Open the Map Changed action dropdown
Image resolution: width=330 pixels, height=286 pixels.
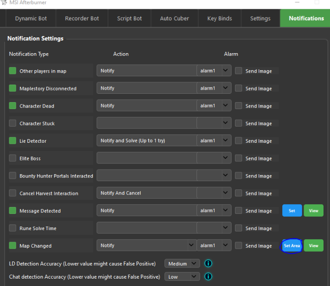pos(190,245)
